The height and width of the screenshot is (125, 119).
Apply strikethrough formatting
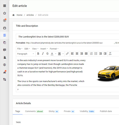tap(47, 54)
